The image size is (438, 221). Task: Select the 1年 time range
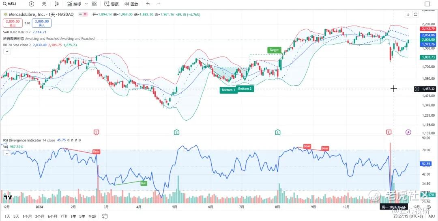click(73, 216)
